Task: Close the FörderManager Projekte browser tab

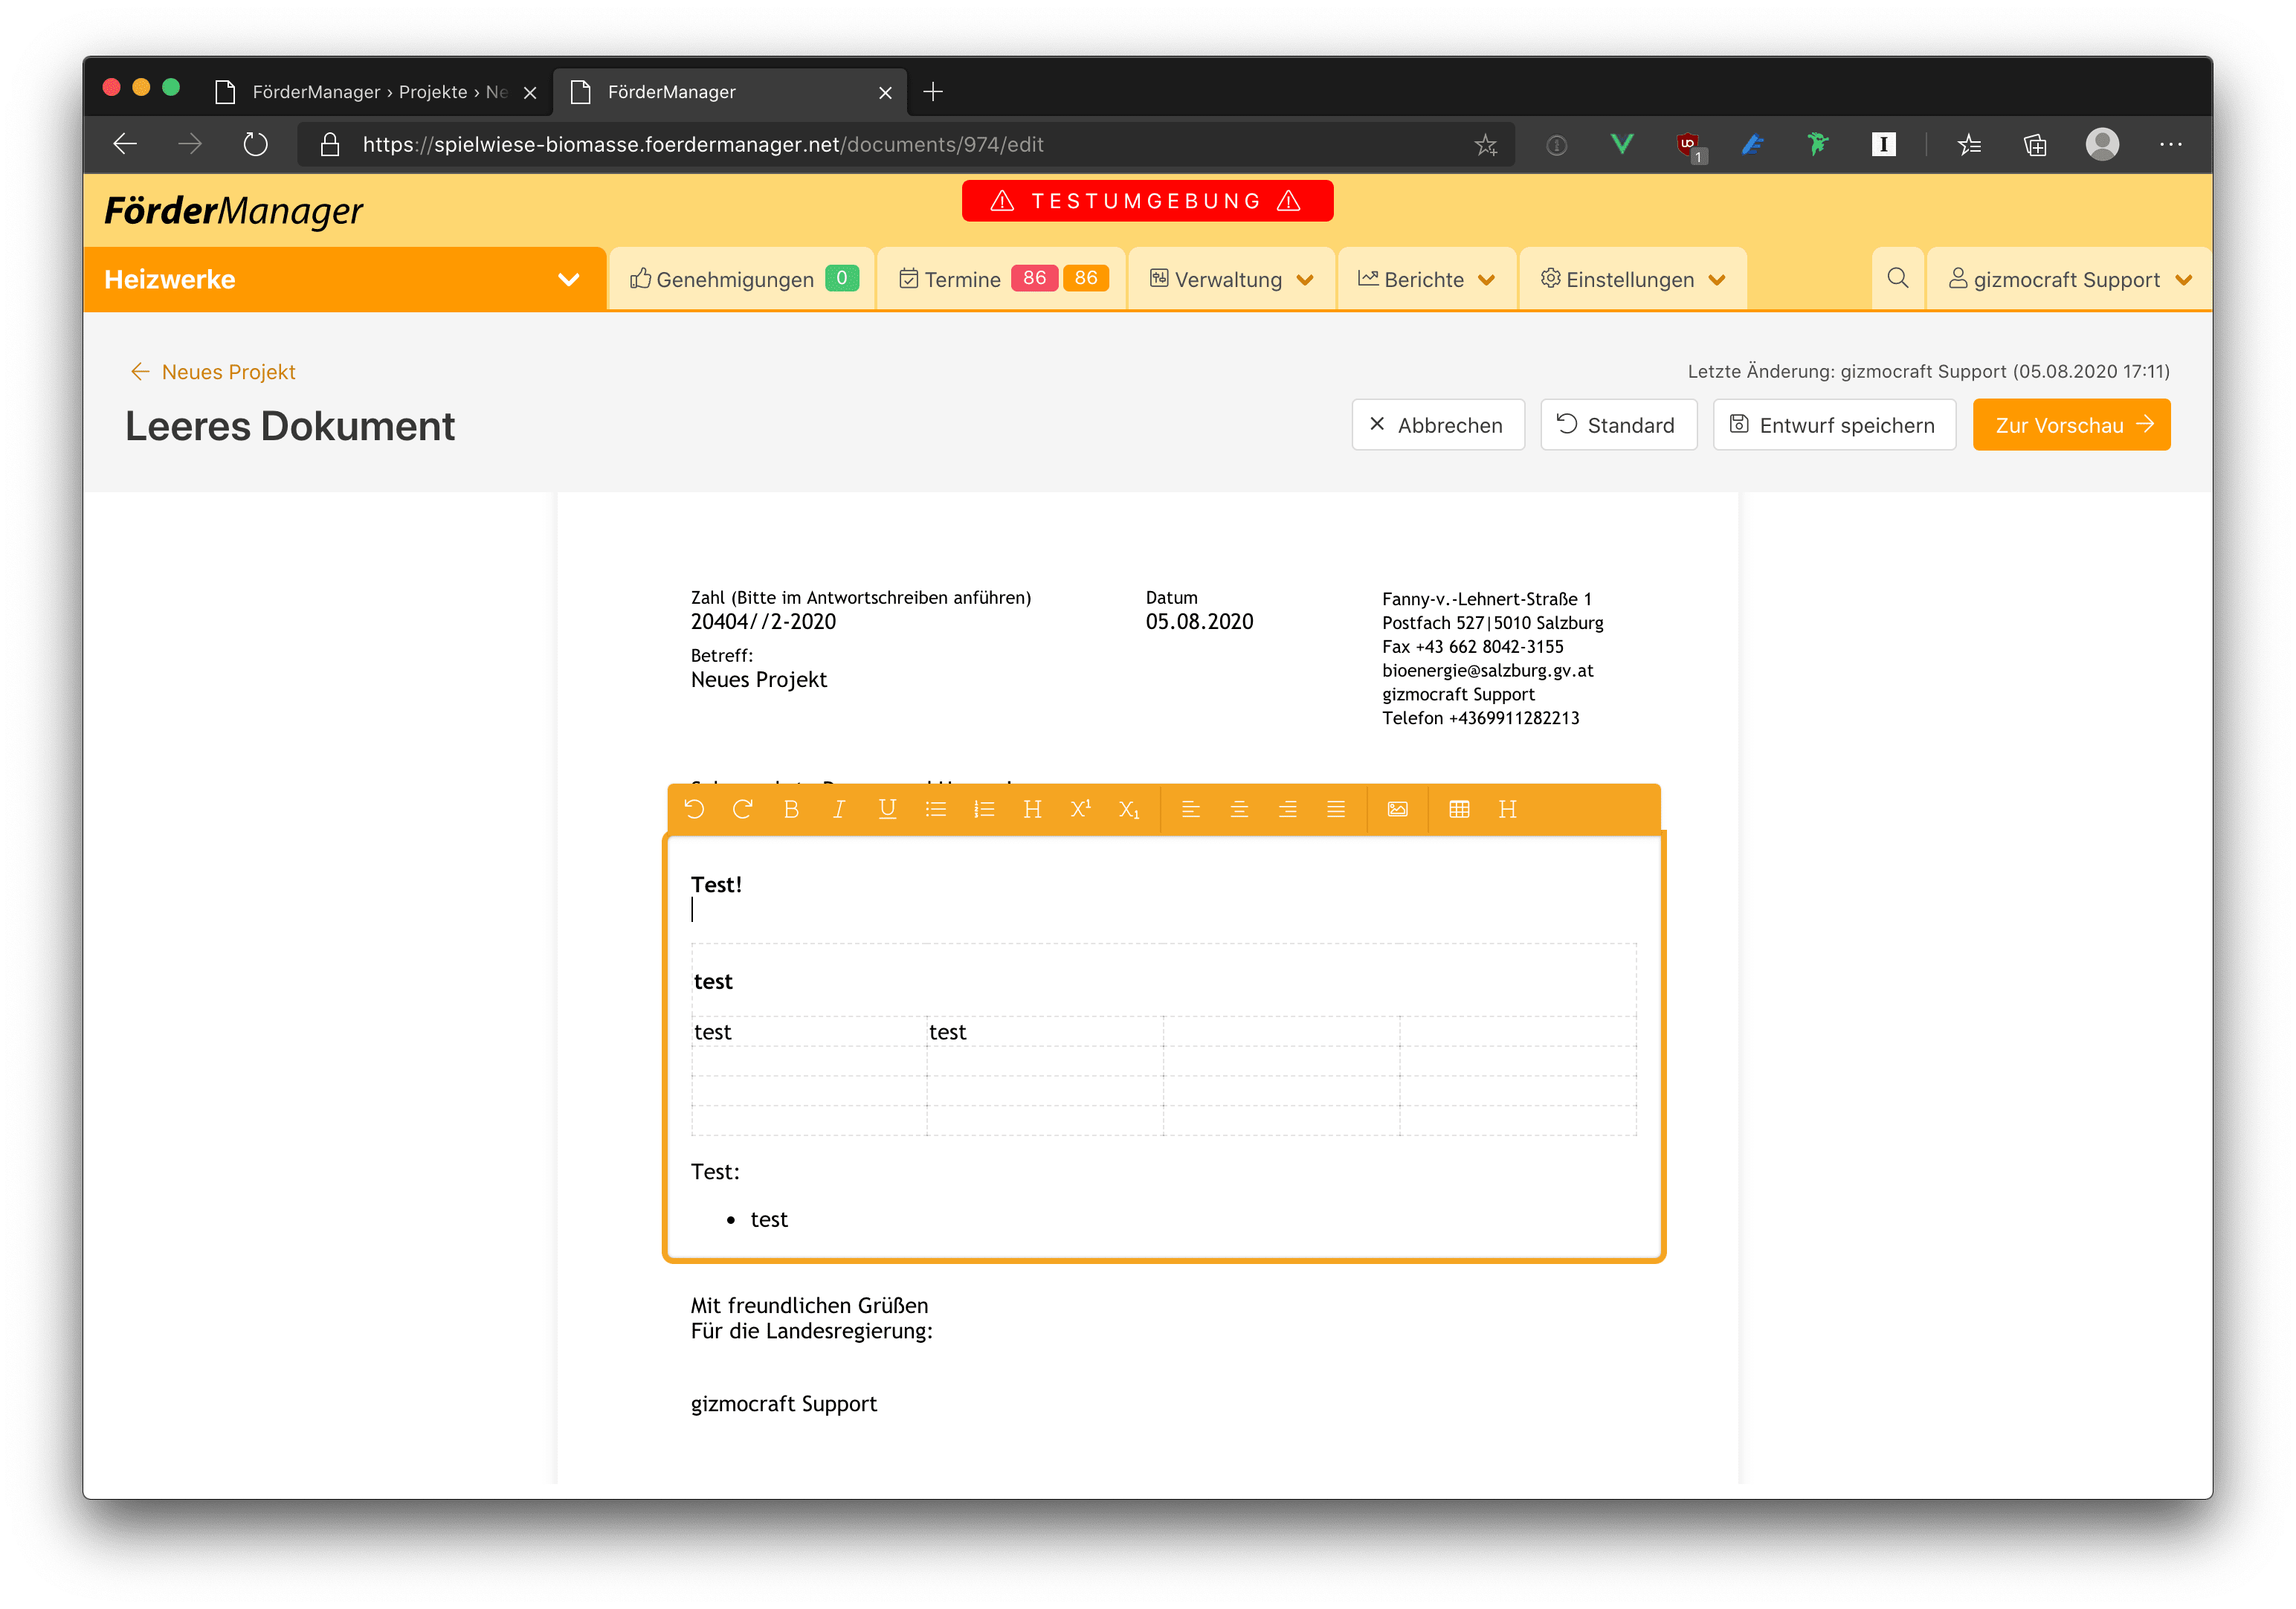Action: 530,93
